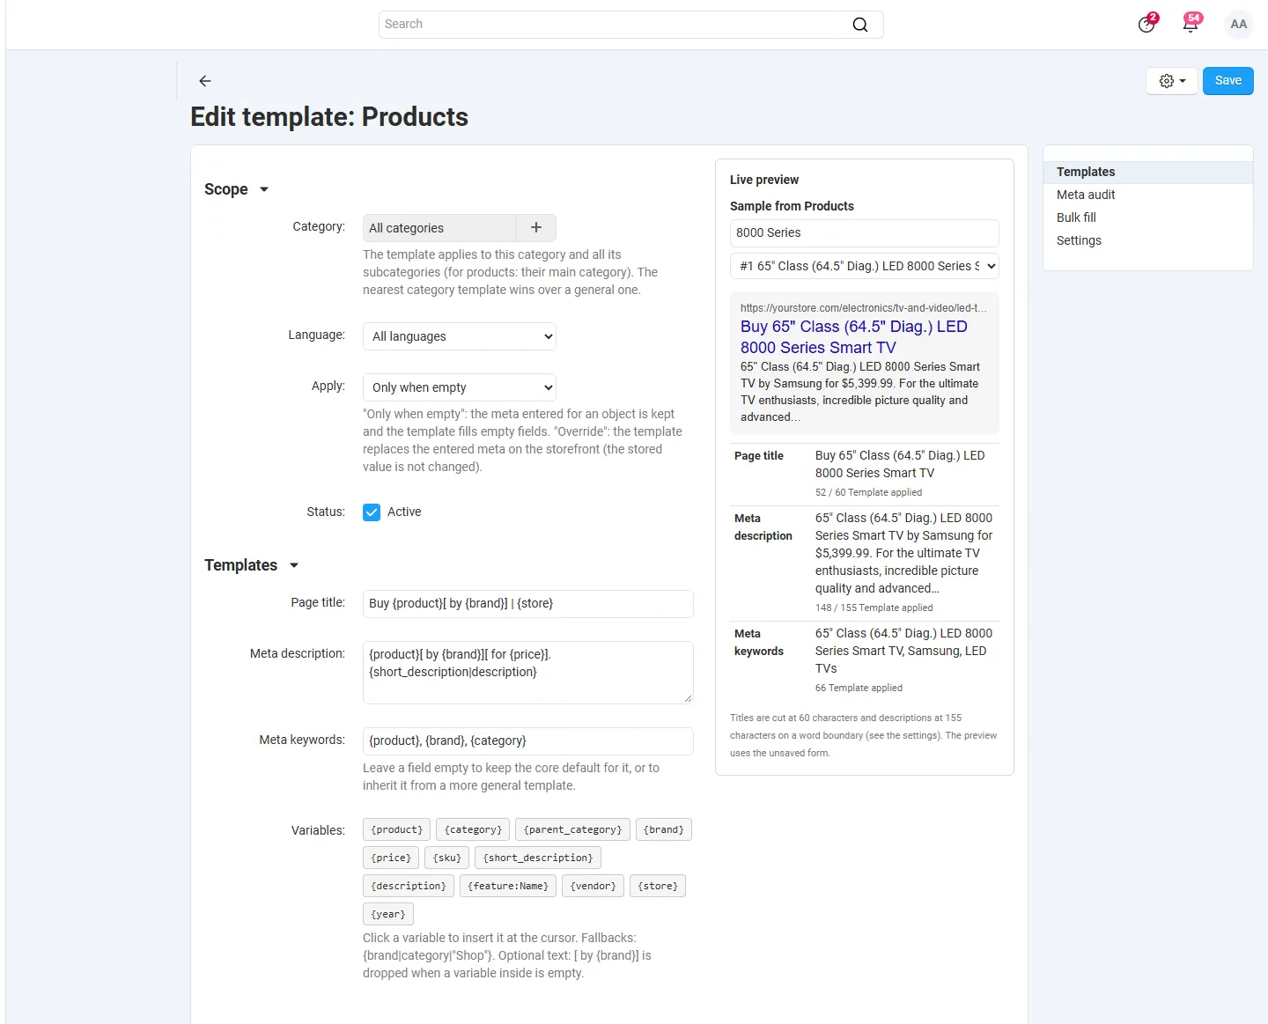Insert the {product} variable
This screenshot has height=1024, width=1268.
(397, 829)
